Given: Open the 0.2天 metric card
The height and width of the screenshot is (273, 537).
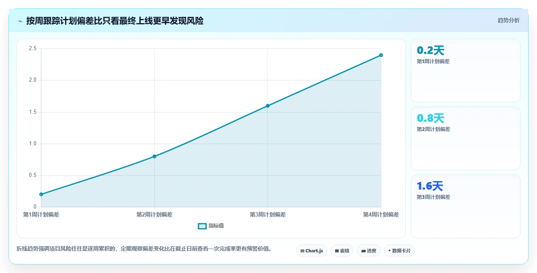Looking at the screenshot, I should click(x=465, y=70).
